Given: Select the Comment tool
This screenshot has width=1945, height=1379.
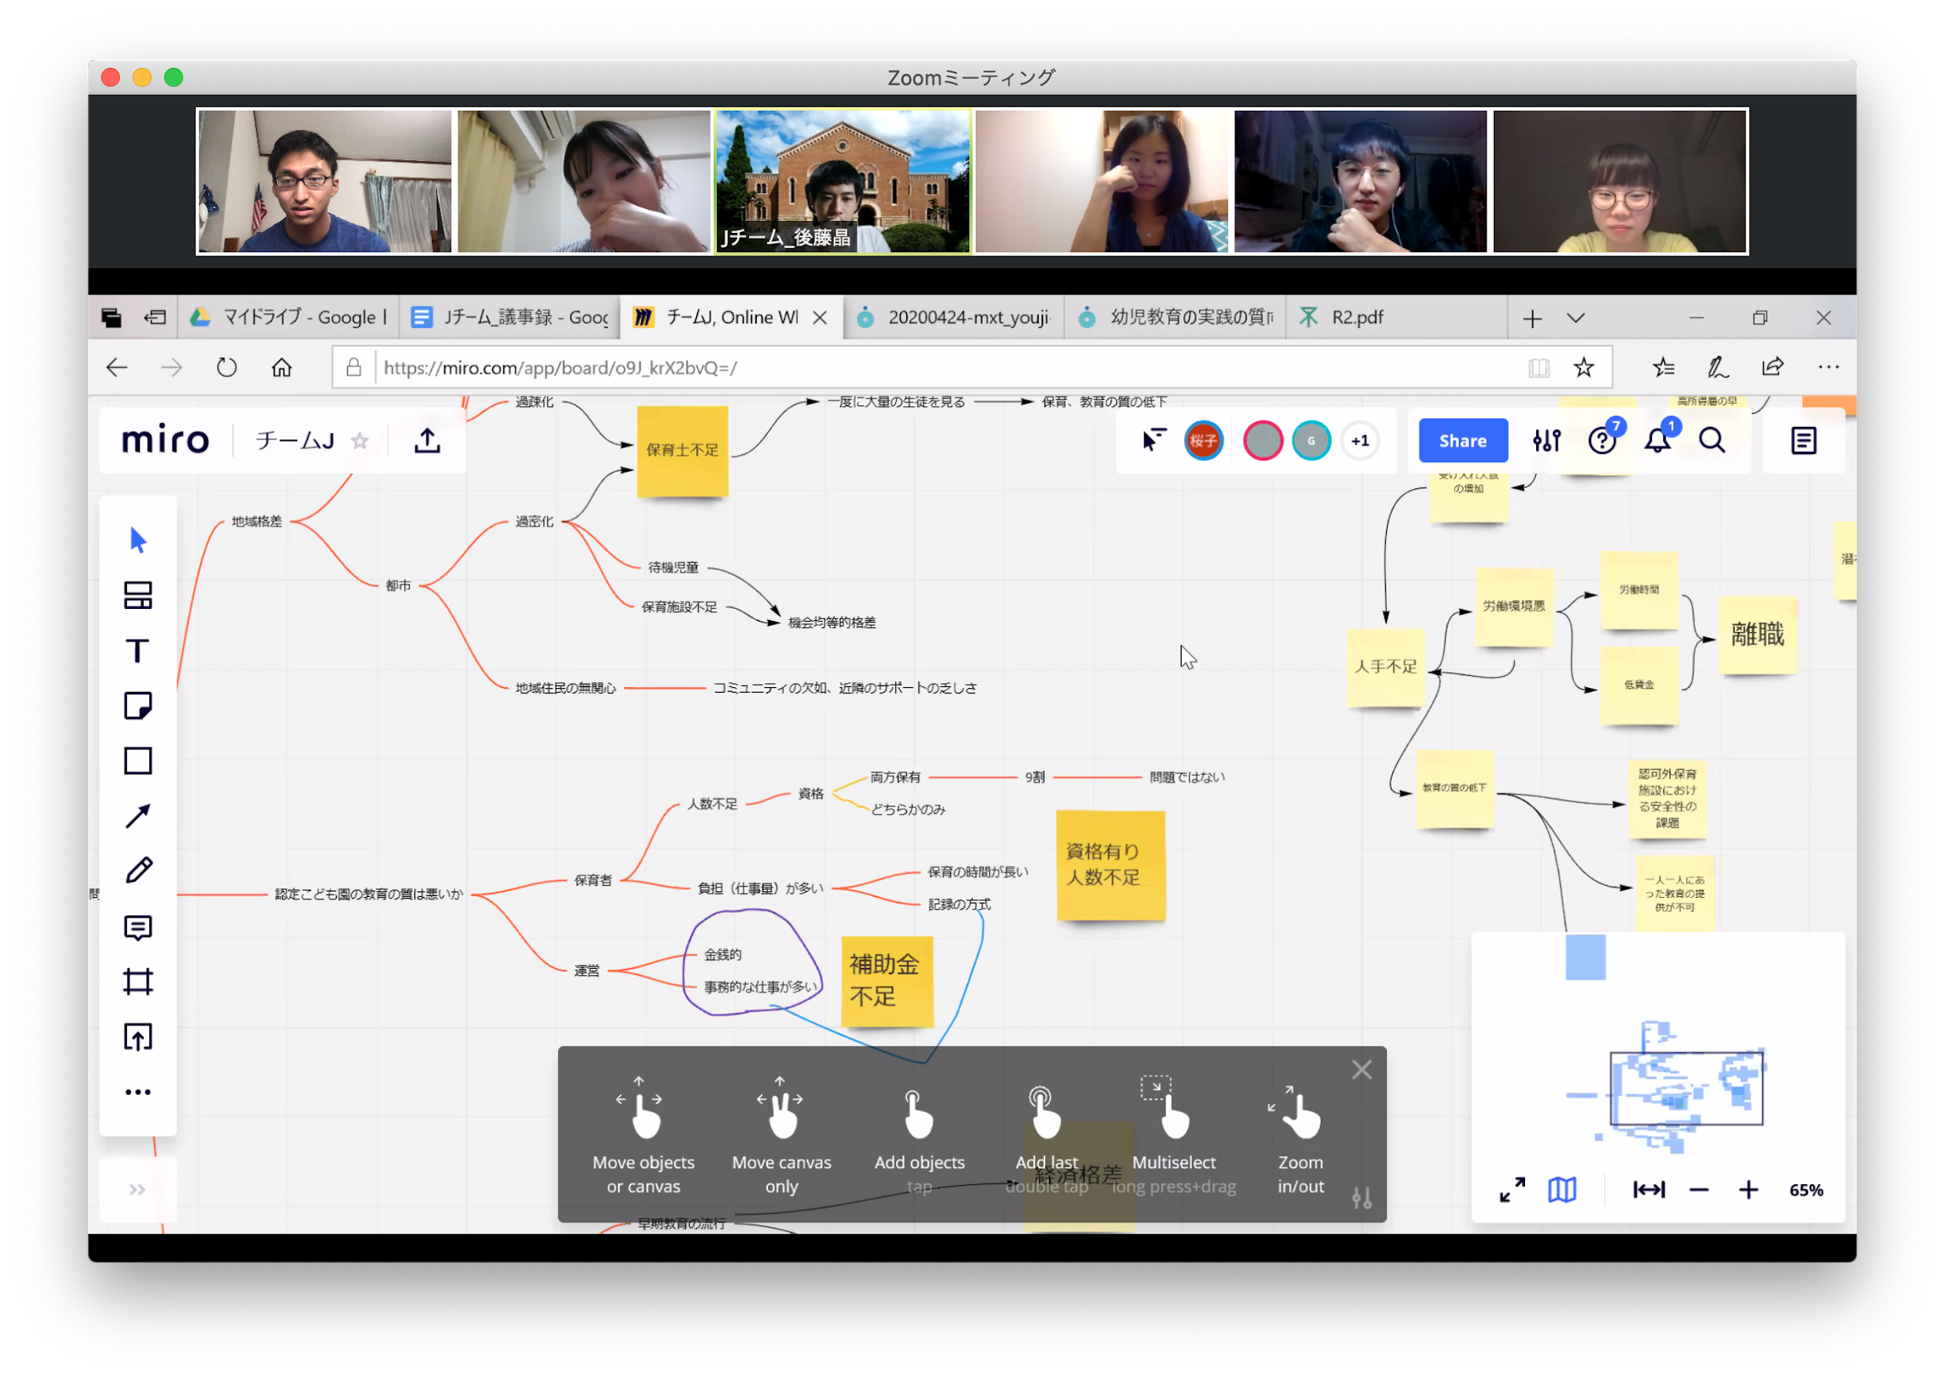Looking at the screenshot, I should point(137,927).
